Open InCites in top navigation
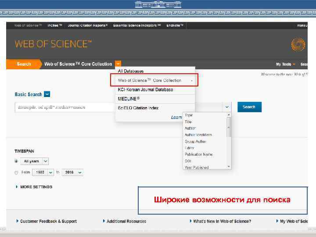Viewport: 316px width, 237px height. tap(54, 25)
